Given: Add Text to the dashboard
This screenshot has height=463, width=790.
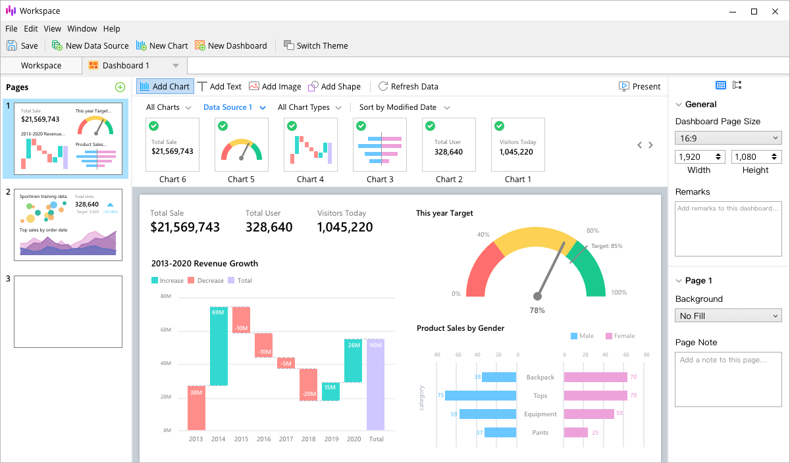Looking at the screenshot, I should click(219, 86).
